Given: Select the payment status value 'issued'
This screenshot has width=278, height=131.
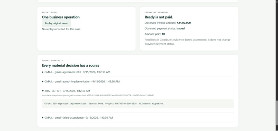Looking at the screenshot, I should pyautogui.click(x=180, y=29).
